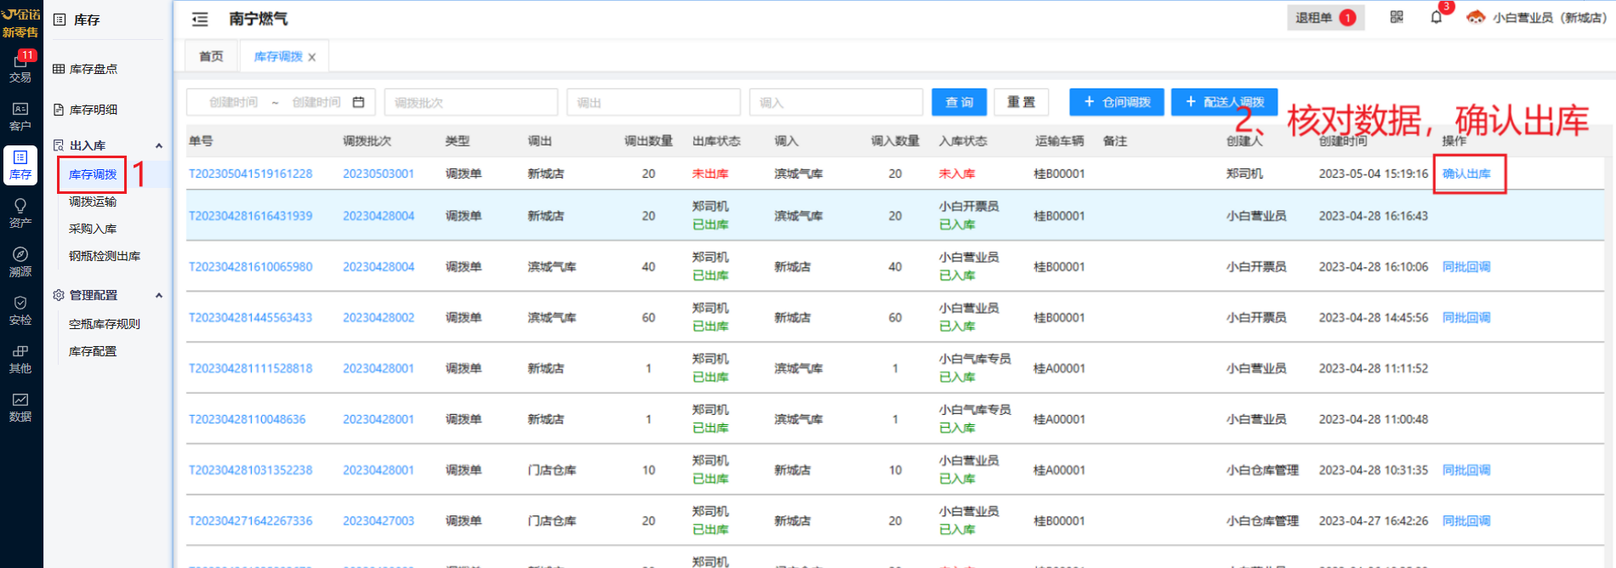Open order link T202304281031352238
This screenshot has width=1616, height=568.
click(x=250, y=470)
